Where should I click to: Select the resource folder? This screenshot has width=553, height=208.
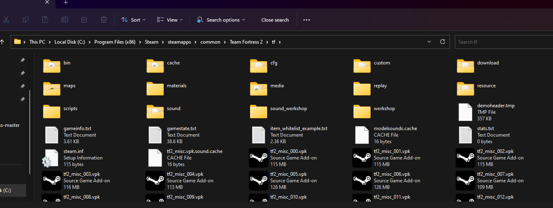point(476,88)
